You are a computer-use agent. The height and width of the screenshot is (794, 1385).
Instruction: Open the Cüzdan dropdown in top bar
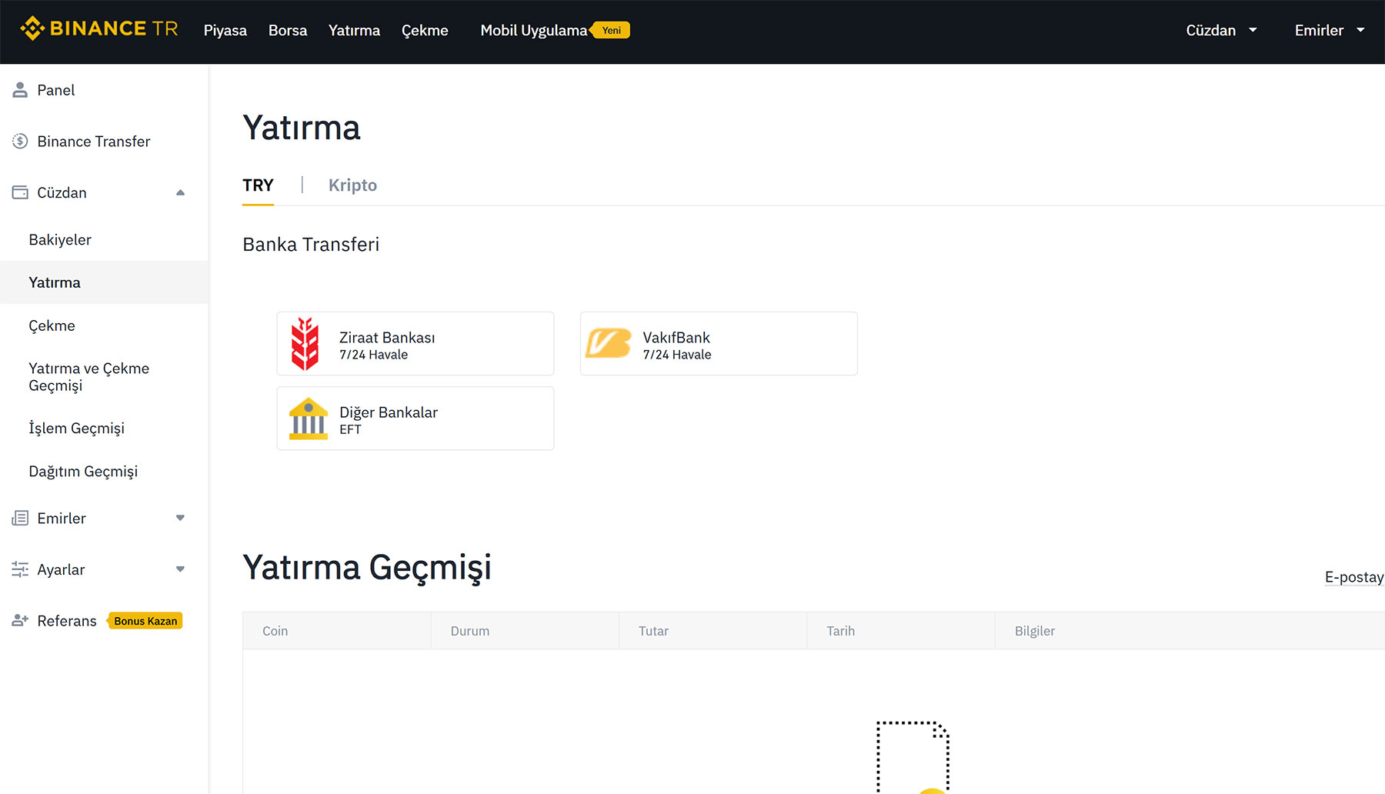(x=1221, y=30)
